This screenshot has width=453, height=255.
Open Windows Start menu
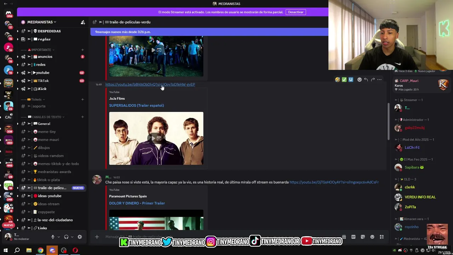[5, 250]
